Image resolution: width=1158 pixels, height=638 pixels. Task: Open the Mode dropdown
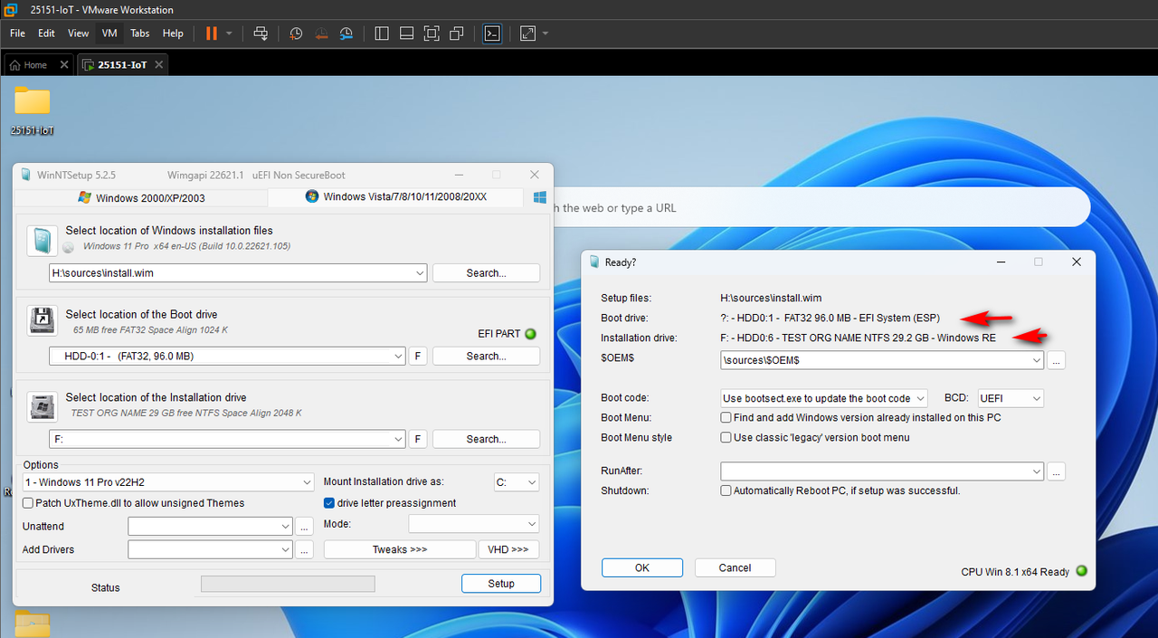click(x=473, y=524)
